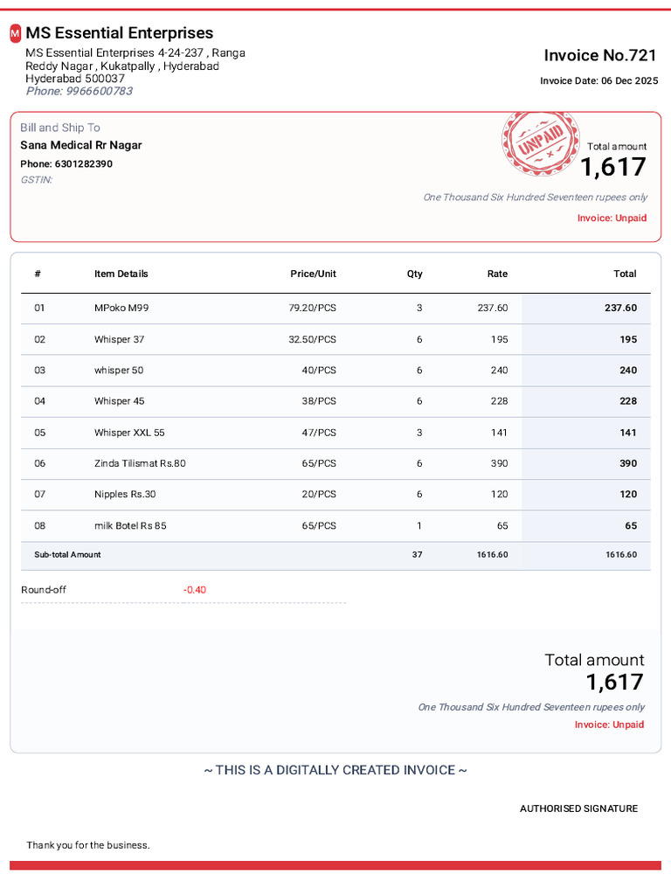The width and height of the screenshot is (671, 895).
Task: Click the bottom Invoice: Unpaid status
Action: click(x=609, y=725)
